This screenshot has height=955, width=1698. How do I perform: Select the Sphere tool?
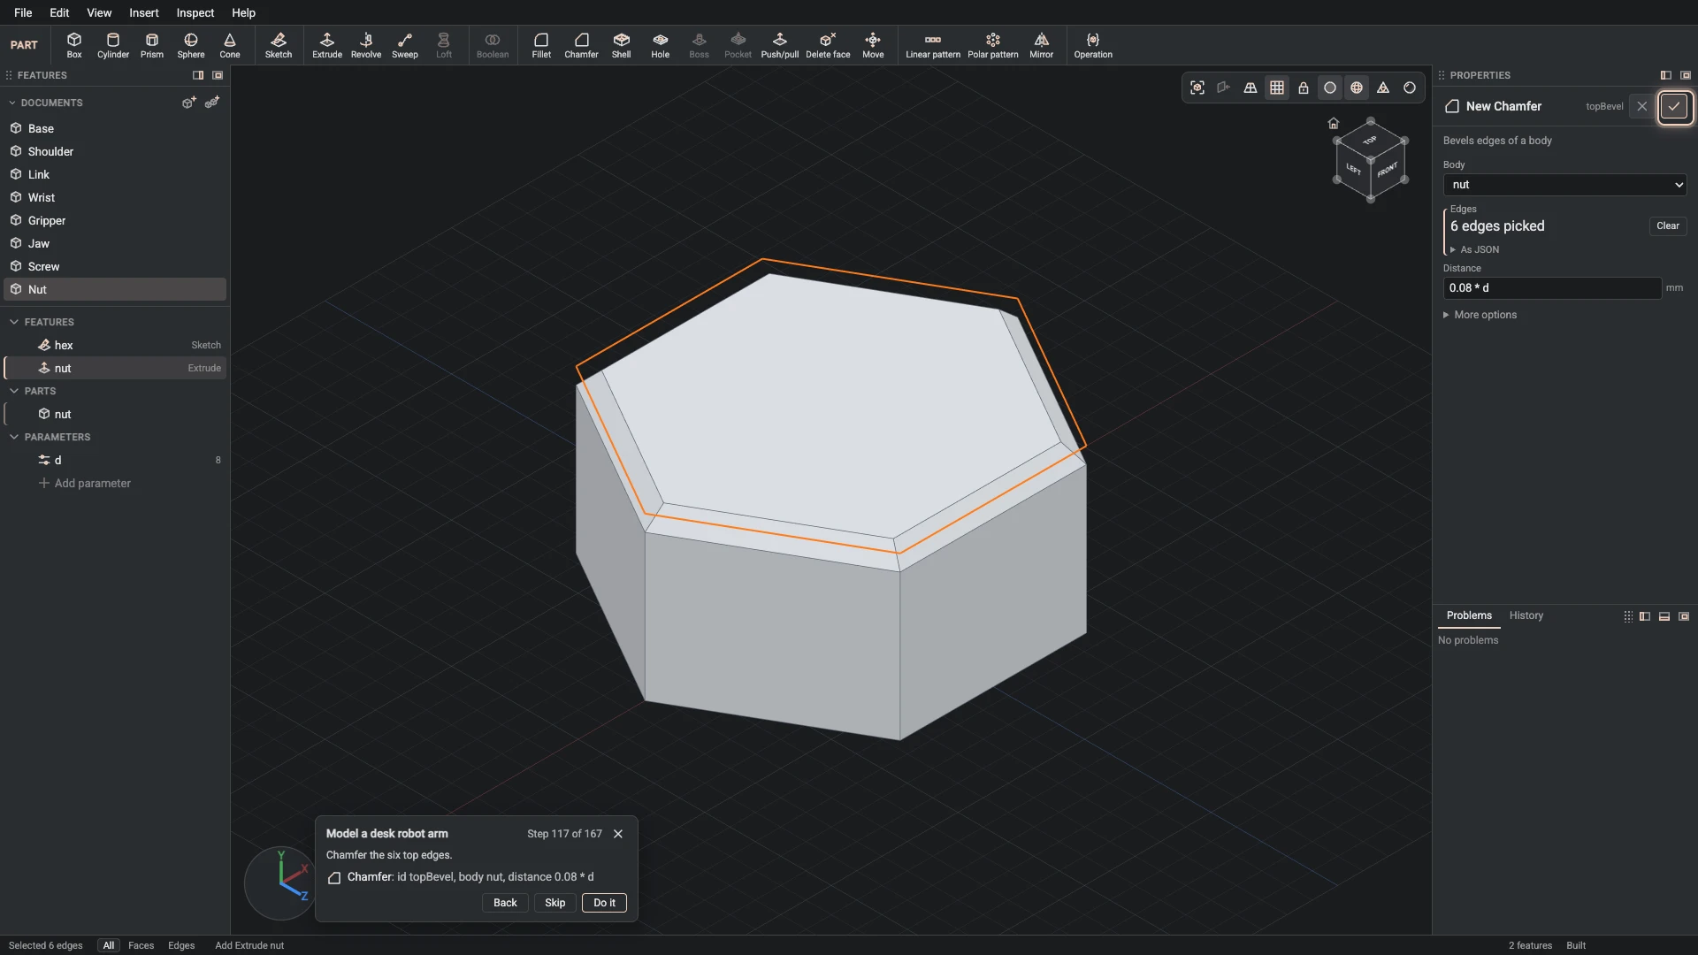(191, 45)
